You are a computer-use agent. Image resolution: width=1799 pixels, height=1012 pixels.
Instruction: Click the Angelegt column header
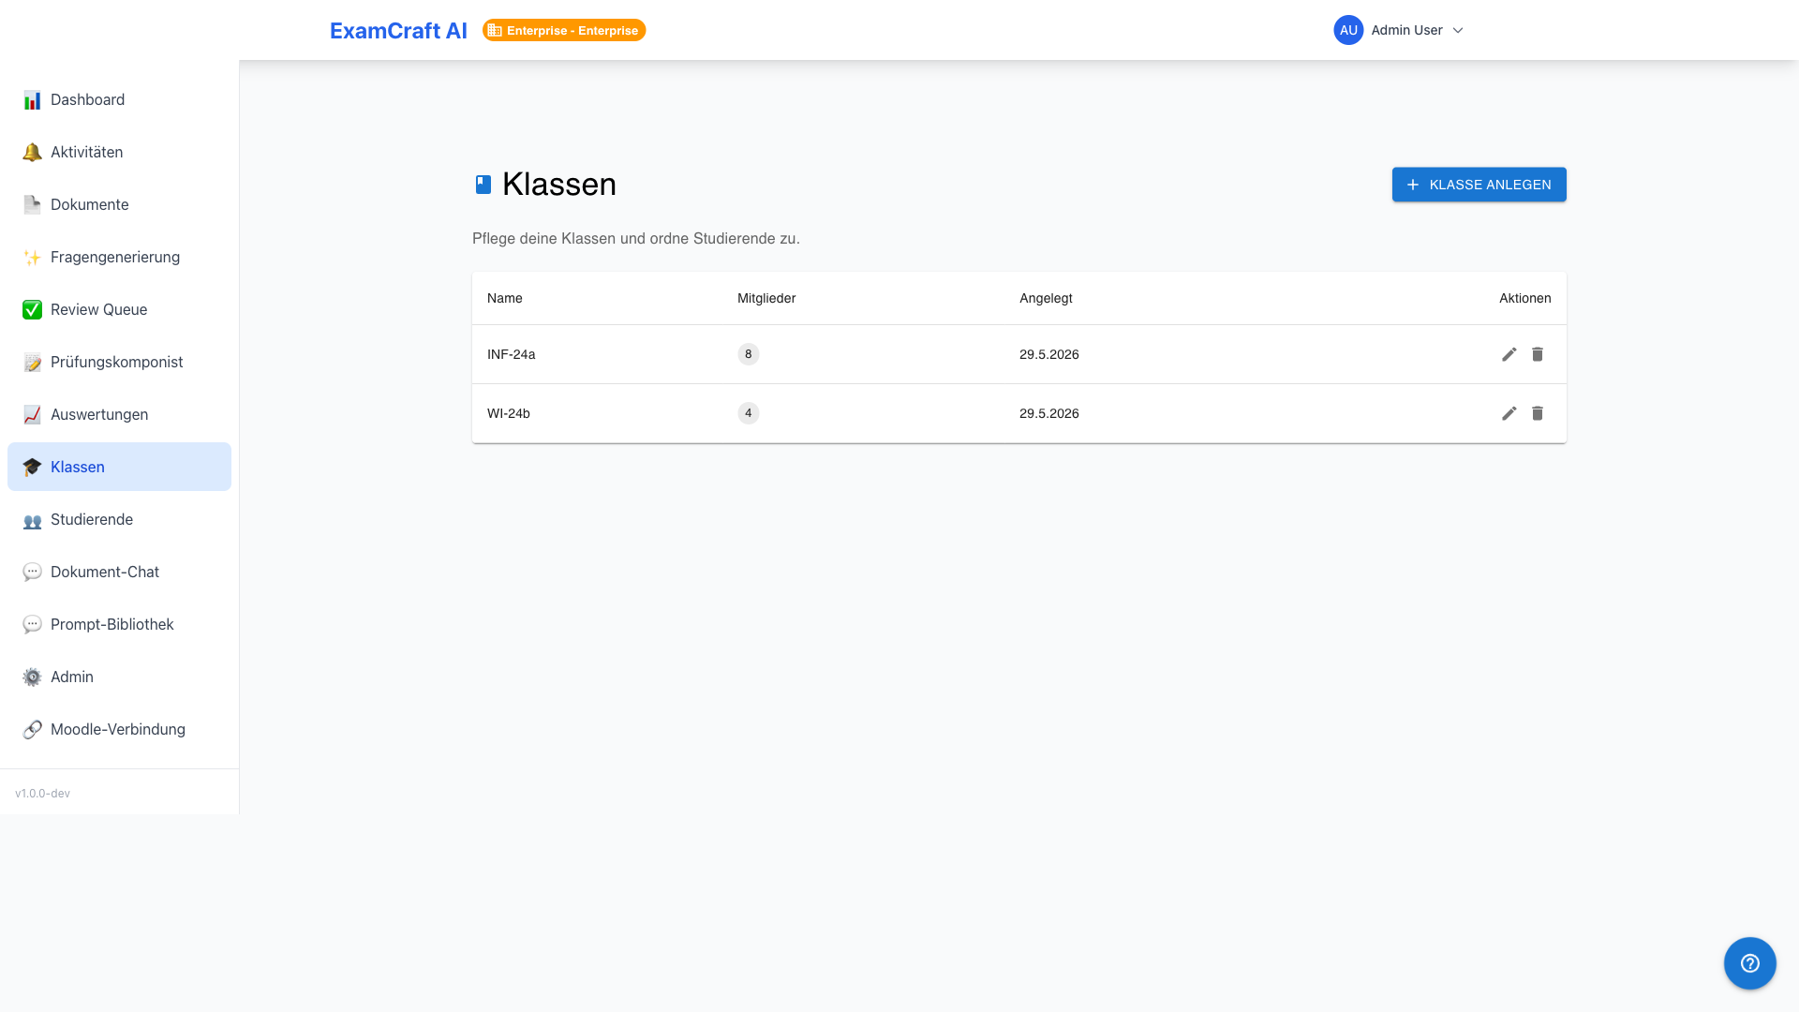click(x=1046, y=298)
